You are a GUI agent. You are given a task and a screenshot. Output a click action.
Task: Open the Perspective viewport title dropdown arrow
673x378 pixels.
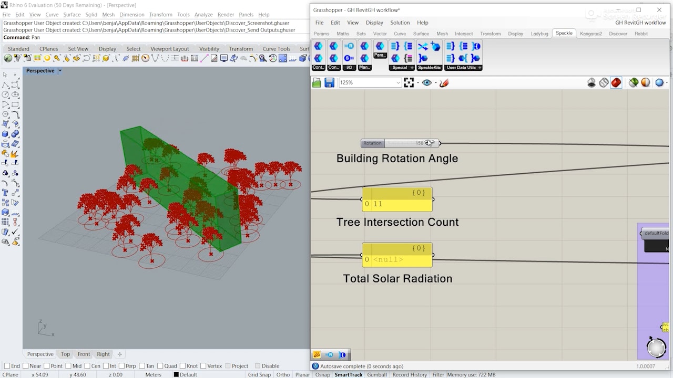[60, 71]
